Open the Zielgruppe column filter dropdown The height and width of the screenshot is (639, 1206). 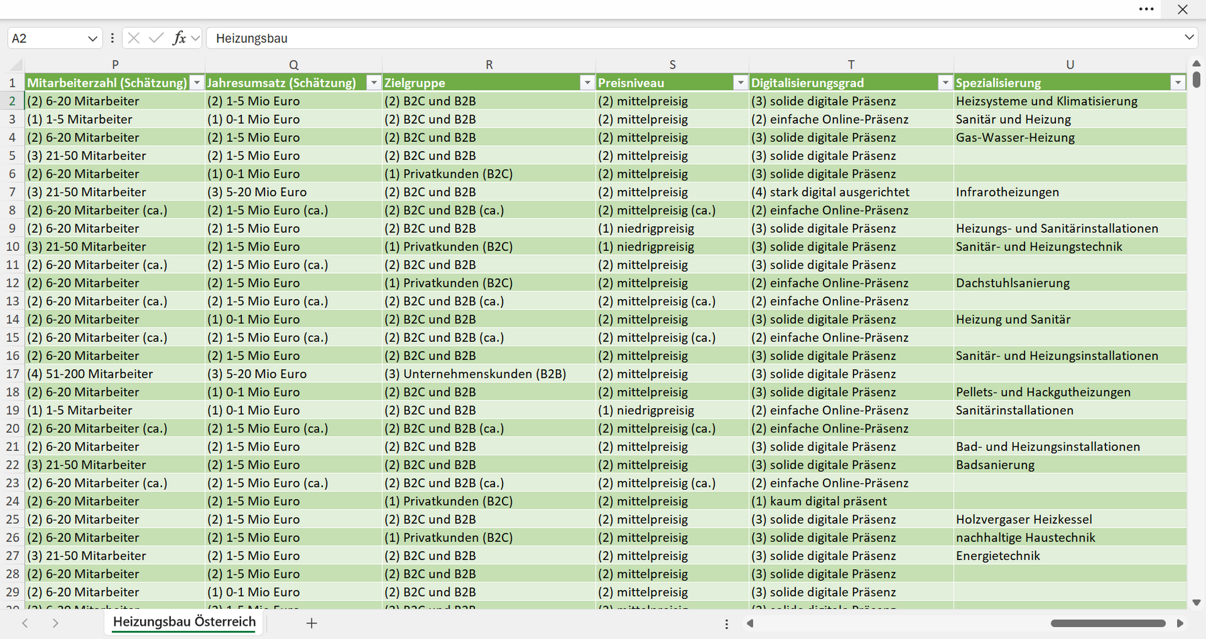pos(588,83)
